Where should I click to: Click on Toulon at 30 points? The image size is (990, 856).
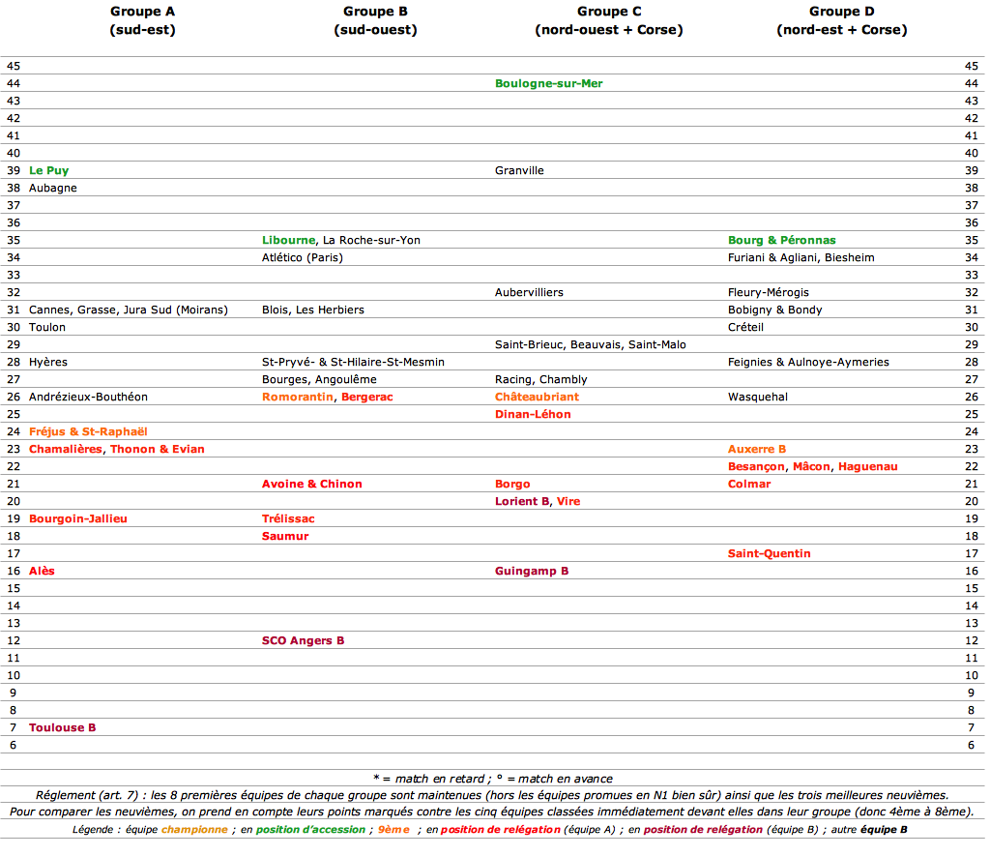coord(47,327)
